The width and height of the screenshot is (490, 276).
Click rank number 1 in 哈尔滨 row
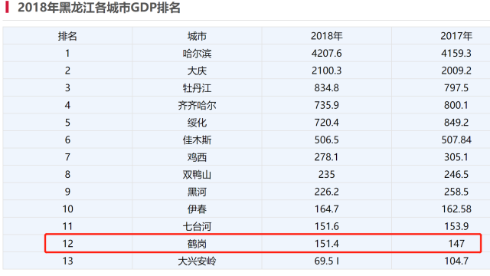67,53
